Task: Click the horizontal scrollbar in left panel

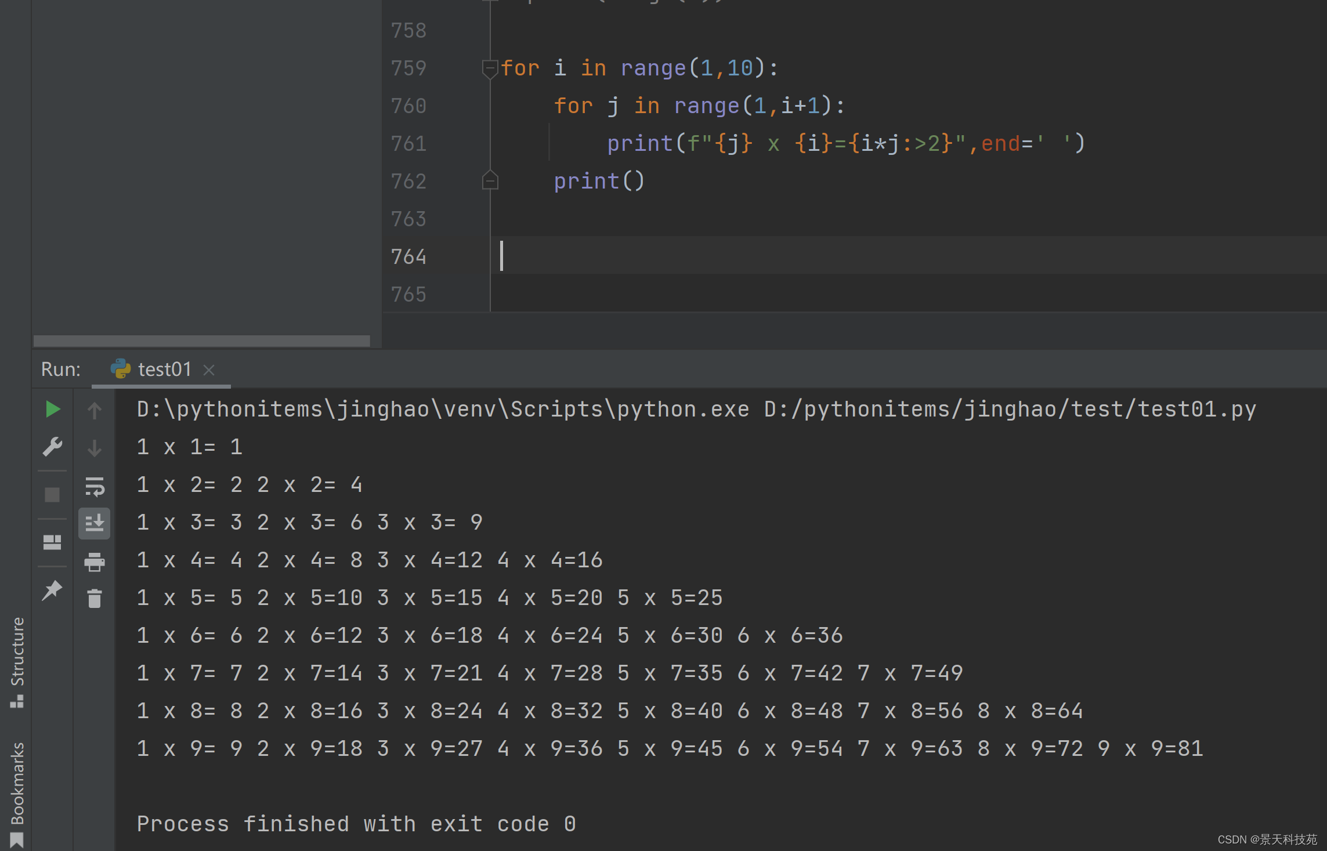Action: tap(201, 341)
